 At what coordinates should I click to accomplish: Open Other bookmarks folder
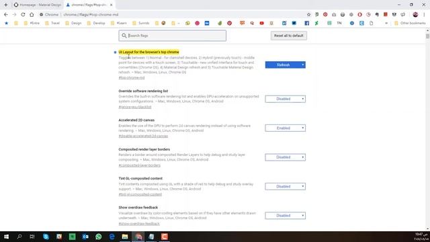(x=410, y=24)
